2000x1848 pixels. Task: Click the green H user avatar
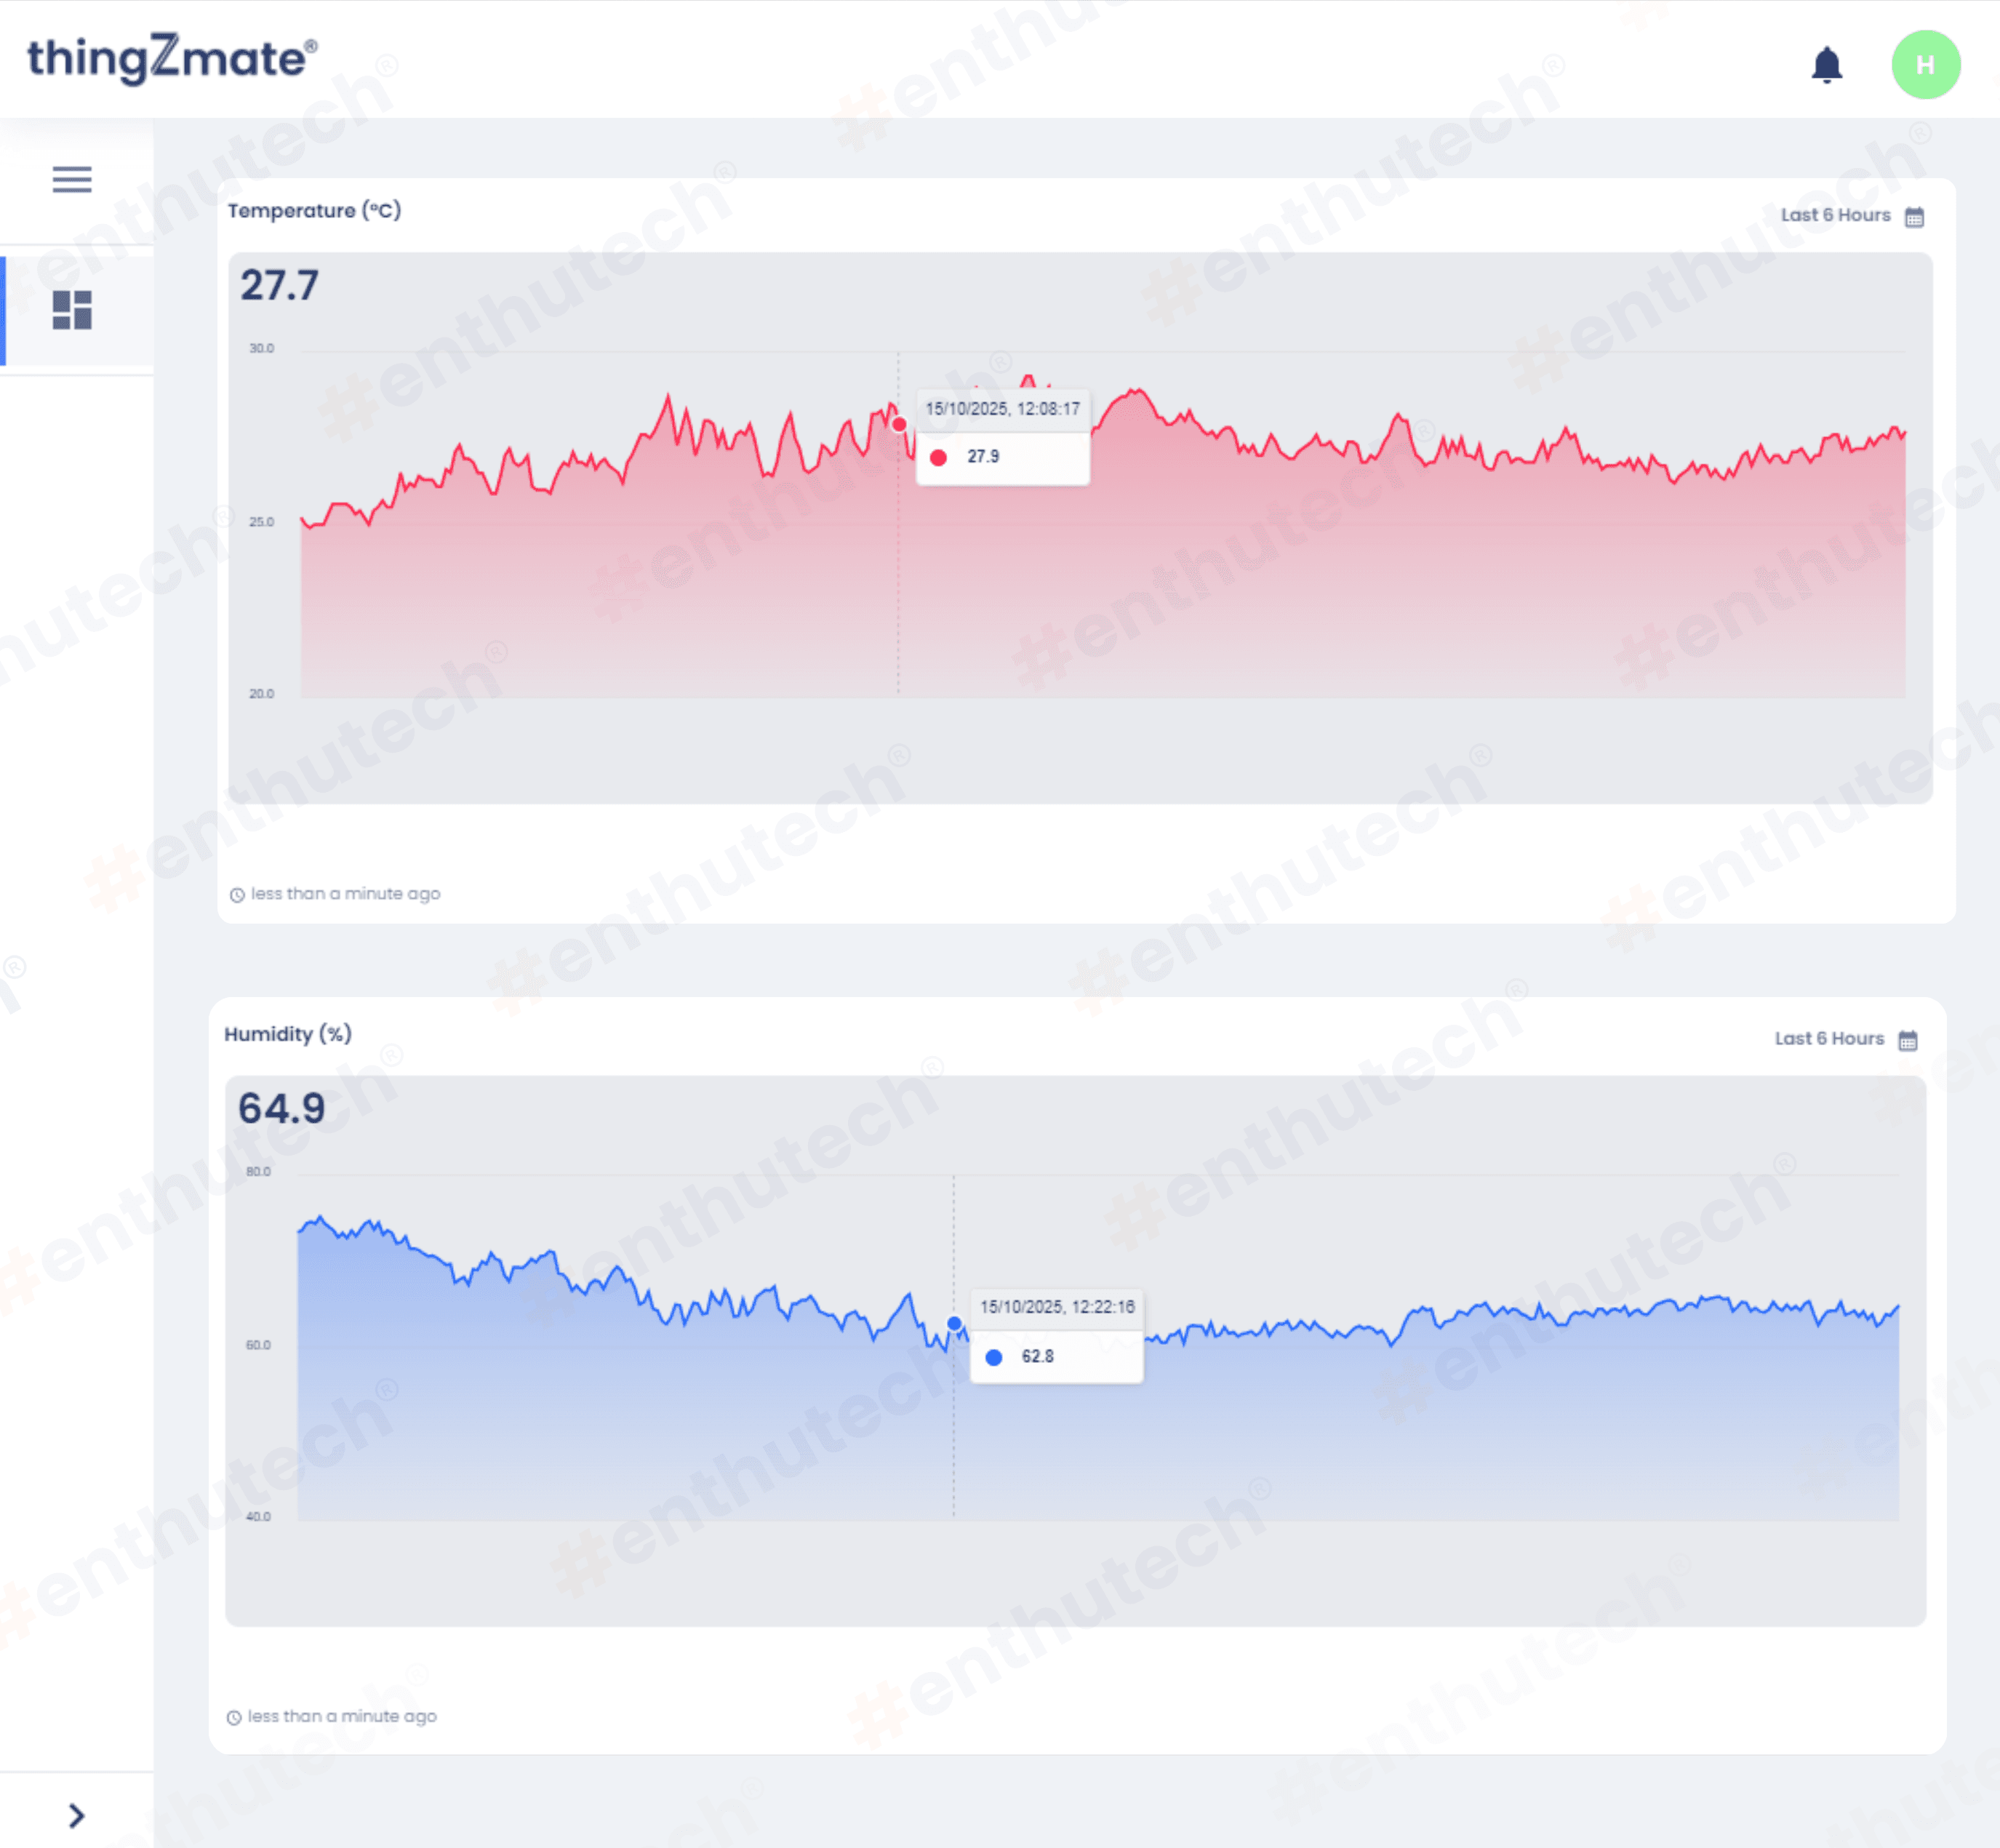pyautogui.click(x=1925, y=65)
